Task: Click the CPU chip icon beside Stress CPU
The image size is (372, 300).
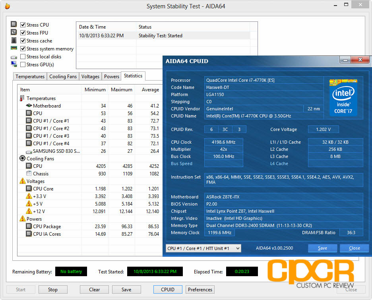Action: (14, 24)
